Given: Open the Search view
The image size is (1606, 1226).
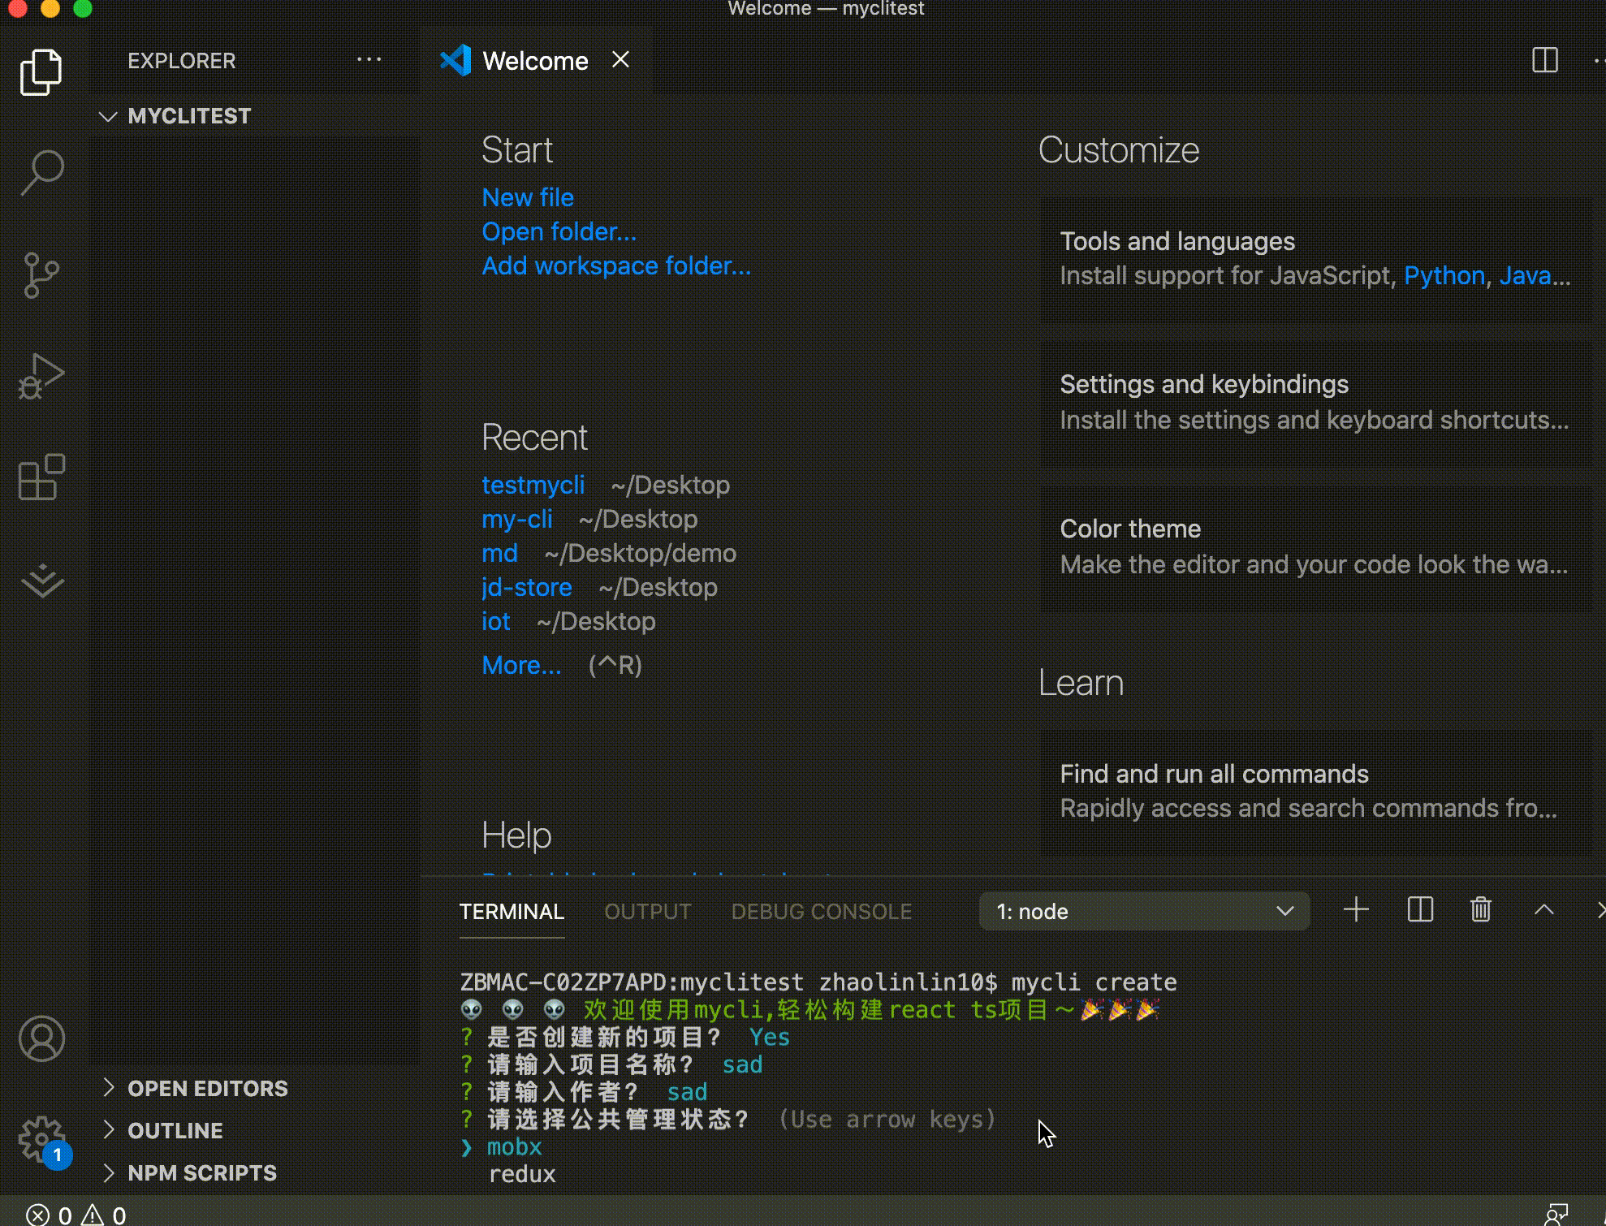Looking at the screenshot, I should coord(41,172).
